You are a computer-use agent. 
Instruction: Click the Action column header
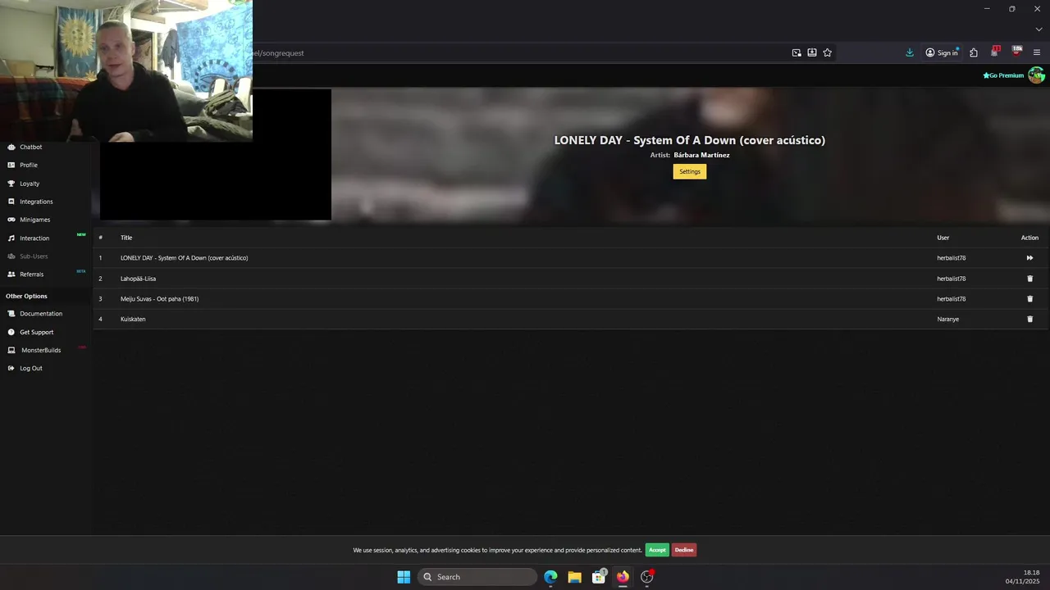[1029, 238]
